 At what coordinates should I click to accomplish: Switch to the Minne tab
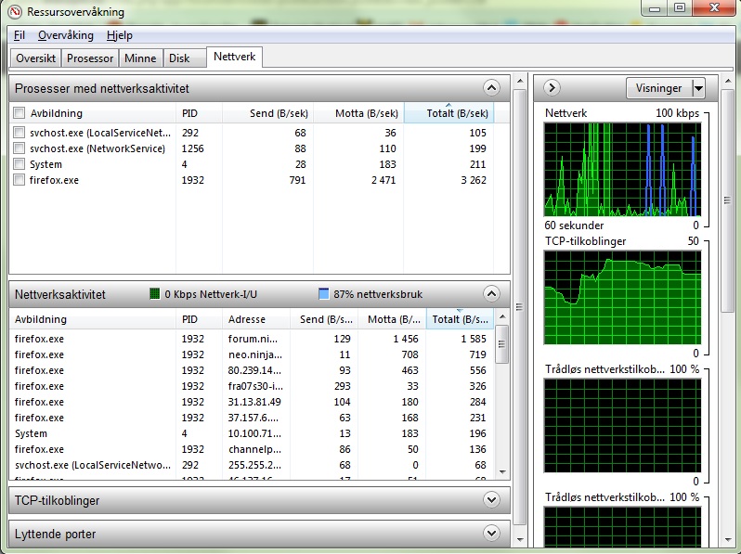click(x=140, y=58)
